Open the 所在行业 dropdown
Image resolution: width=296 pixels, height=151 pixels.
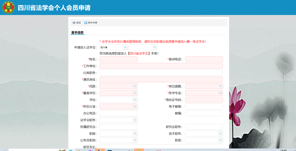pos(118,107)
